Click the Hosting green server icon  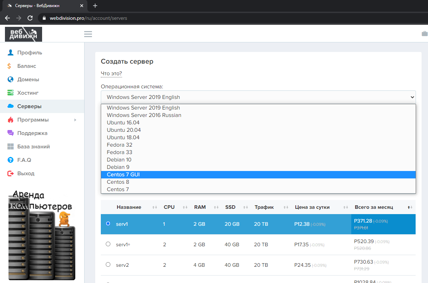[x=11, y=93]
